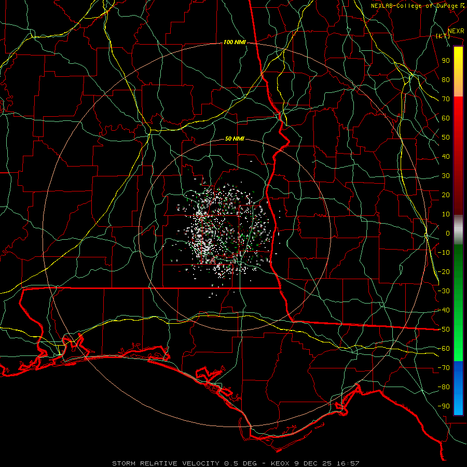467x467 pixels.
Task: Pick the "-90" label on the velocity legend
Action: click(x=444, y=406)
